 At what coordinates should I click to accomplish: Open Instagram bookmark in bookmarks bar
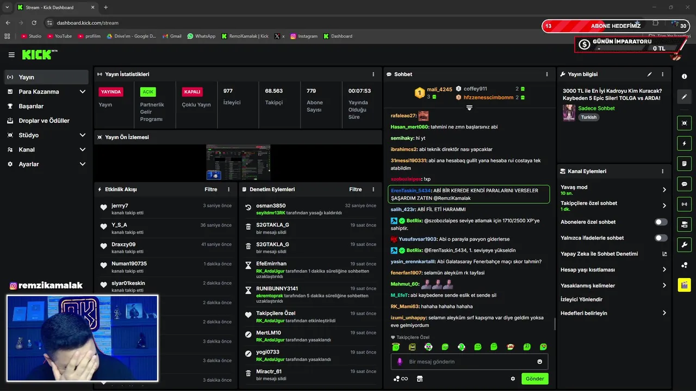point(304,36)
